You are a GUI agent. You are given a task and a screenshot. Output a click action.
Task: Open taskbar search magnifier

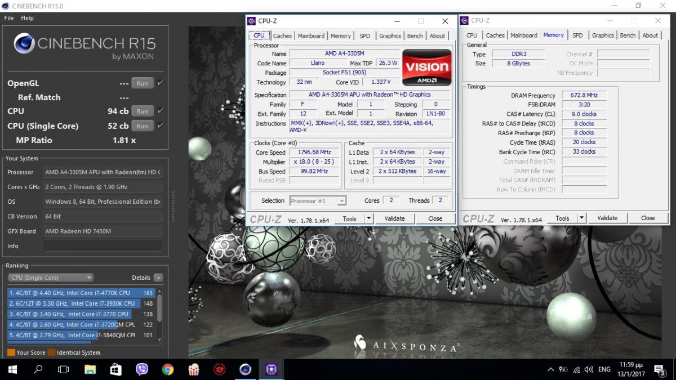pyautogui.click(x=38, y=370)
